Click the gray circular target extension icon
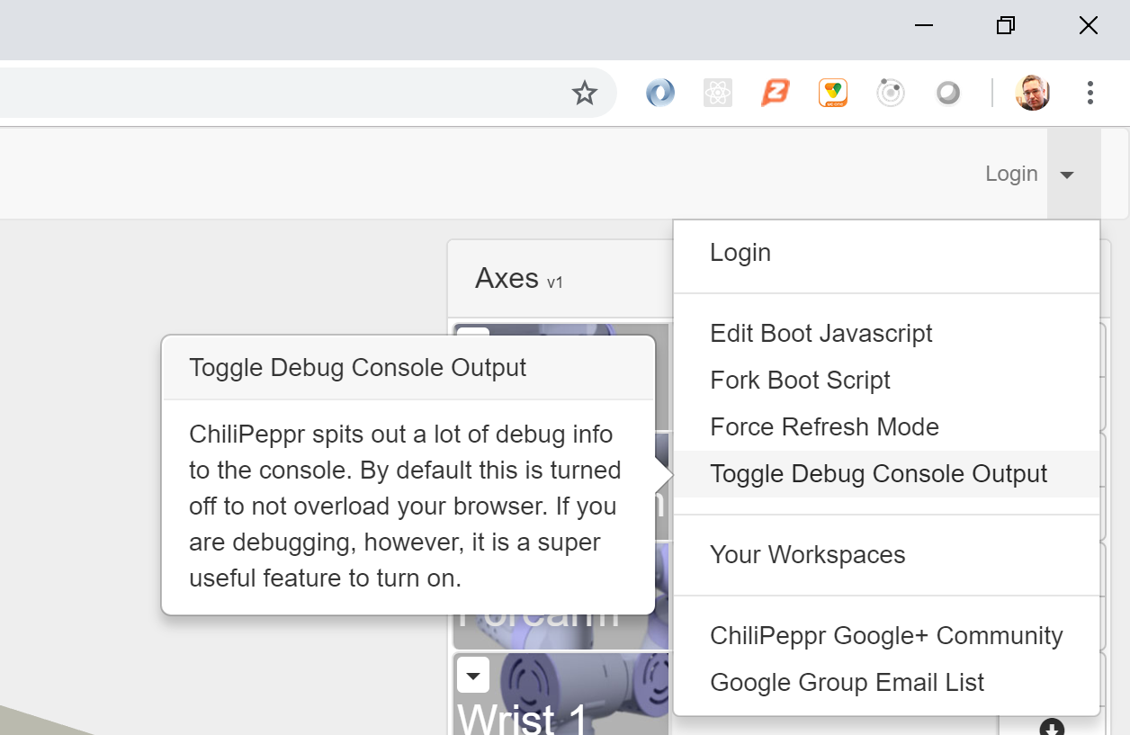 890,93
